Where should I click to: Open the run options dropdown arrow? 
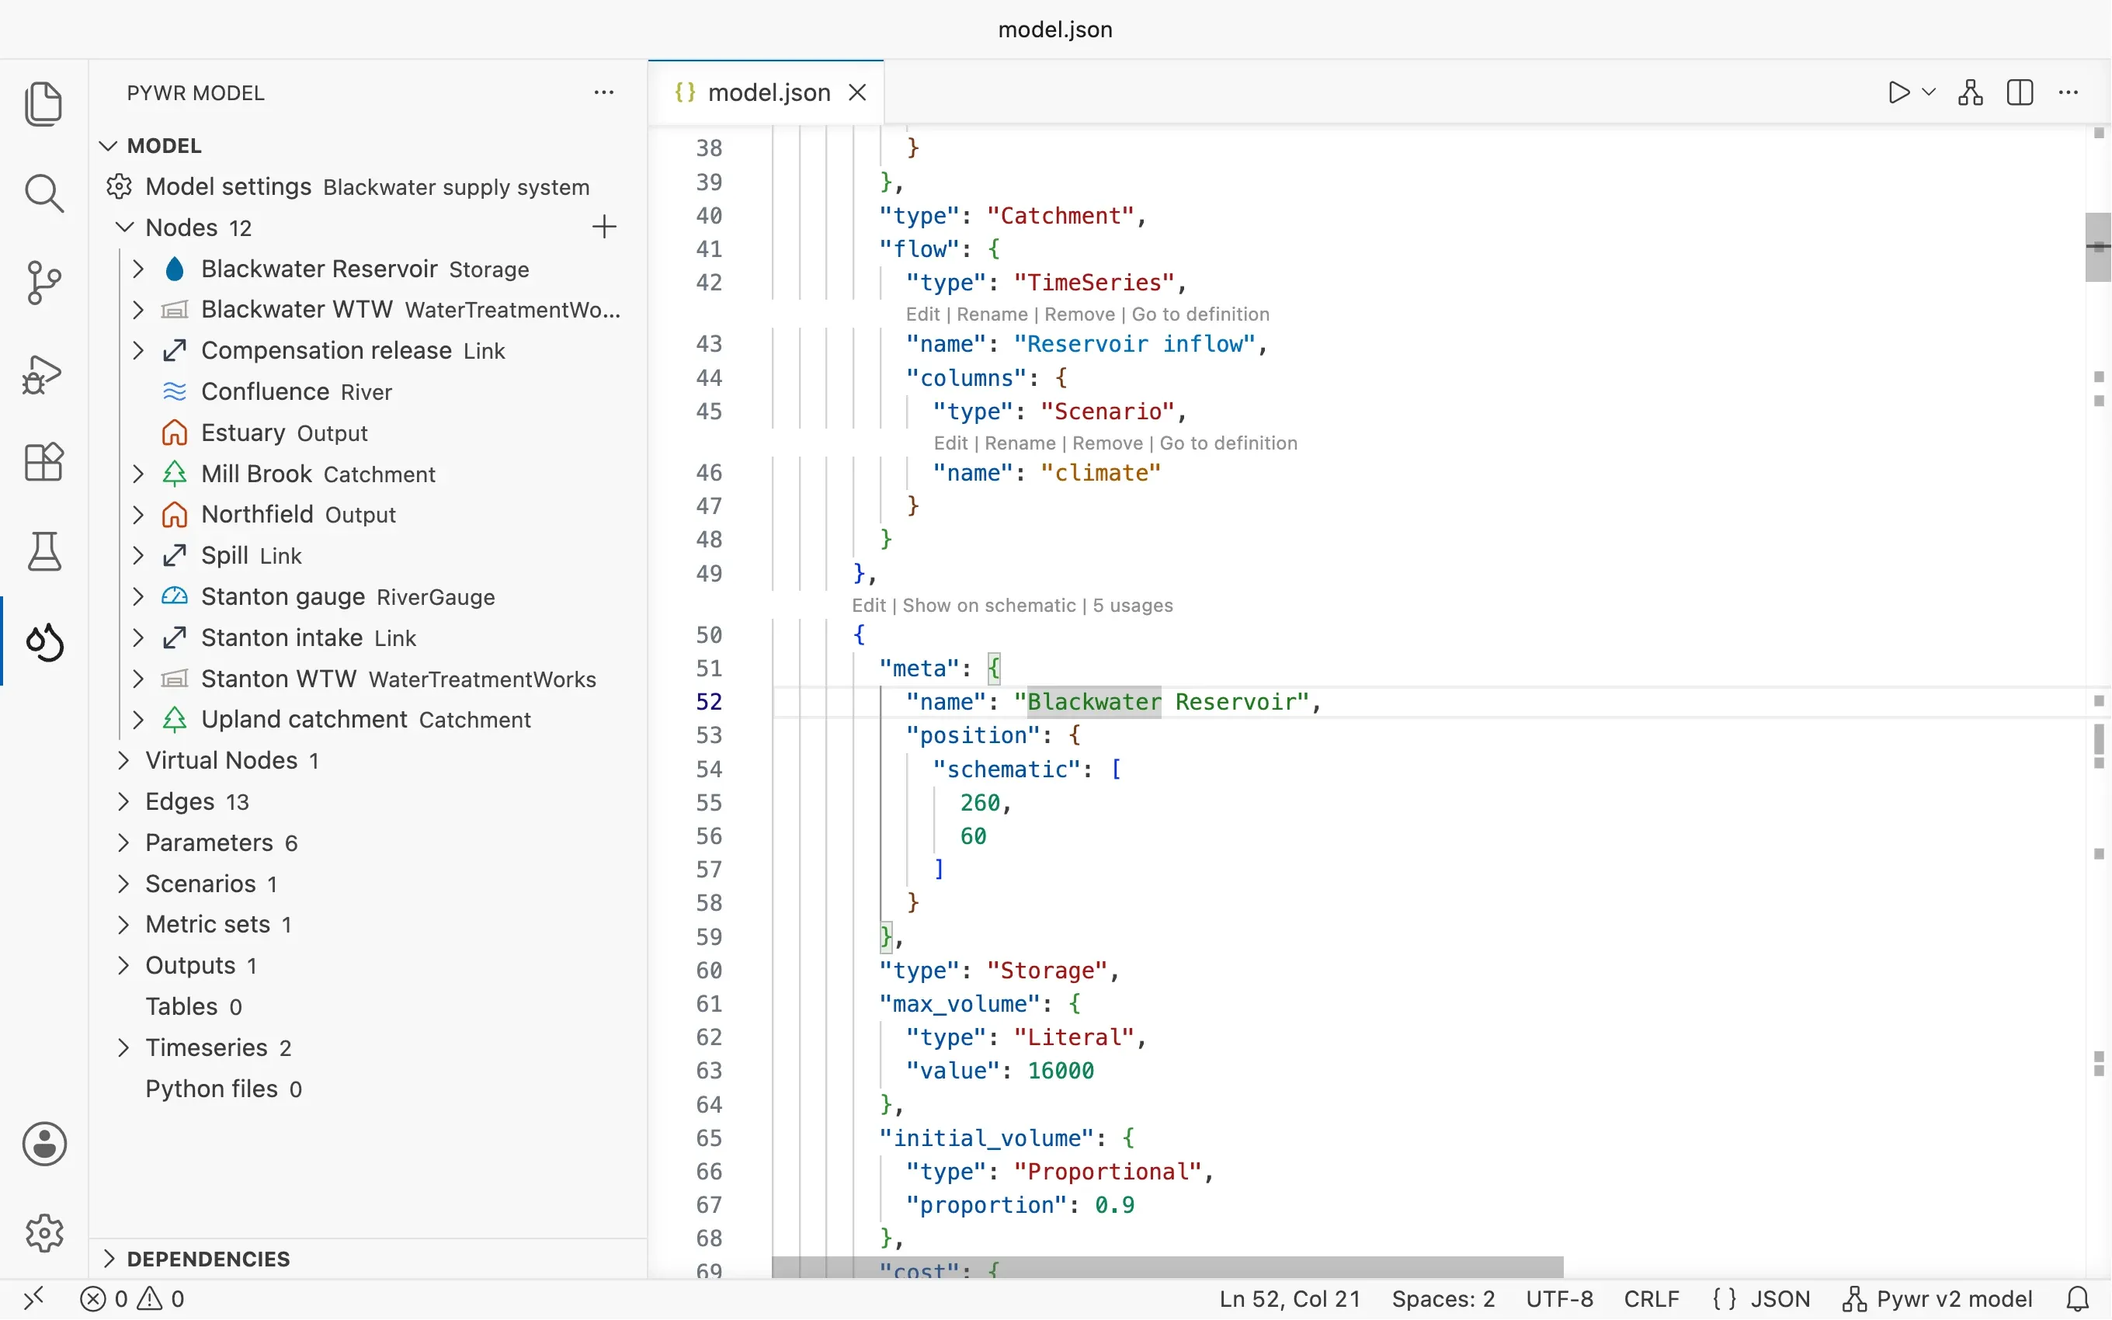1929,92
